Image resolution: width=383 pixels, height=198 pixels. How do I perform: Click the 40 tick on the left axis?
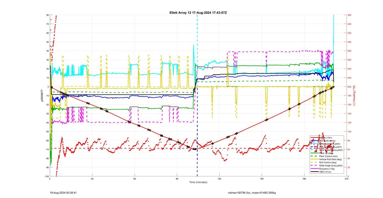tap(47, 51)
